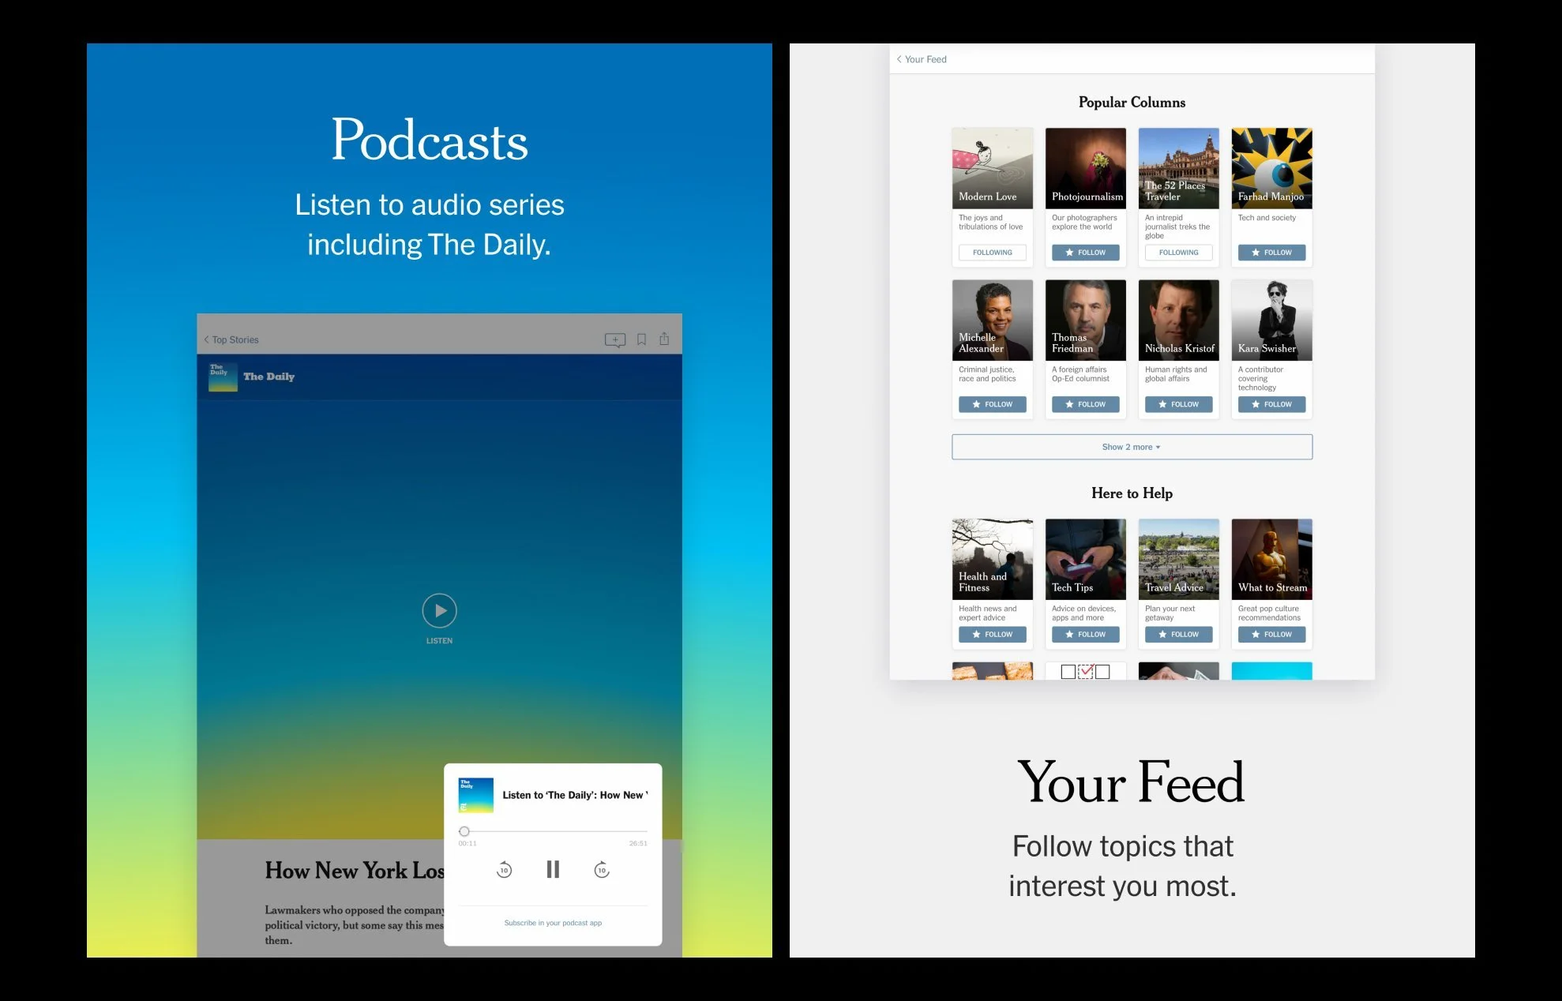
Task: Open 'Subscribe in your podcast app' link
Action: [x=553, y=923]
